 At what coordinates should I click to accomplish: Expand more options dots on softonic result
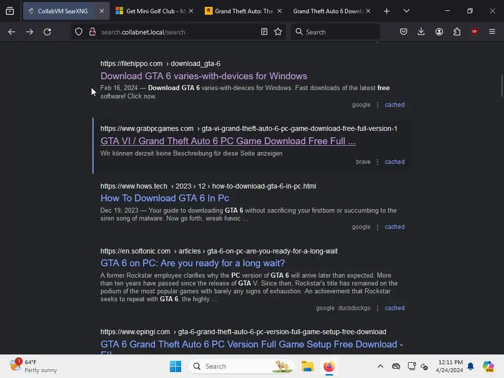click(378, 308)
